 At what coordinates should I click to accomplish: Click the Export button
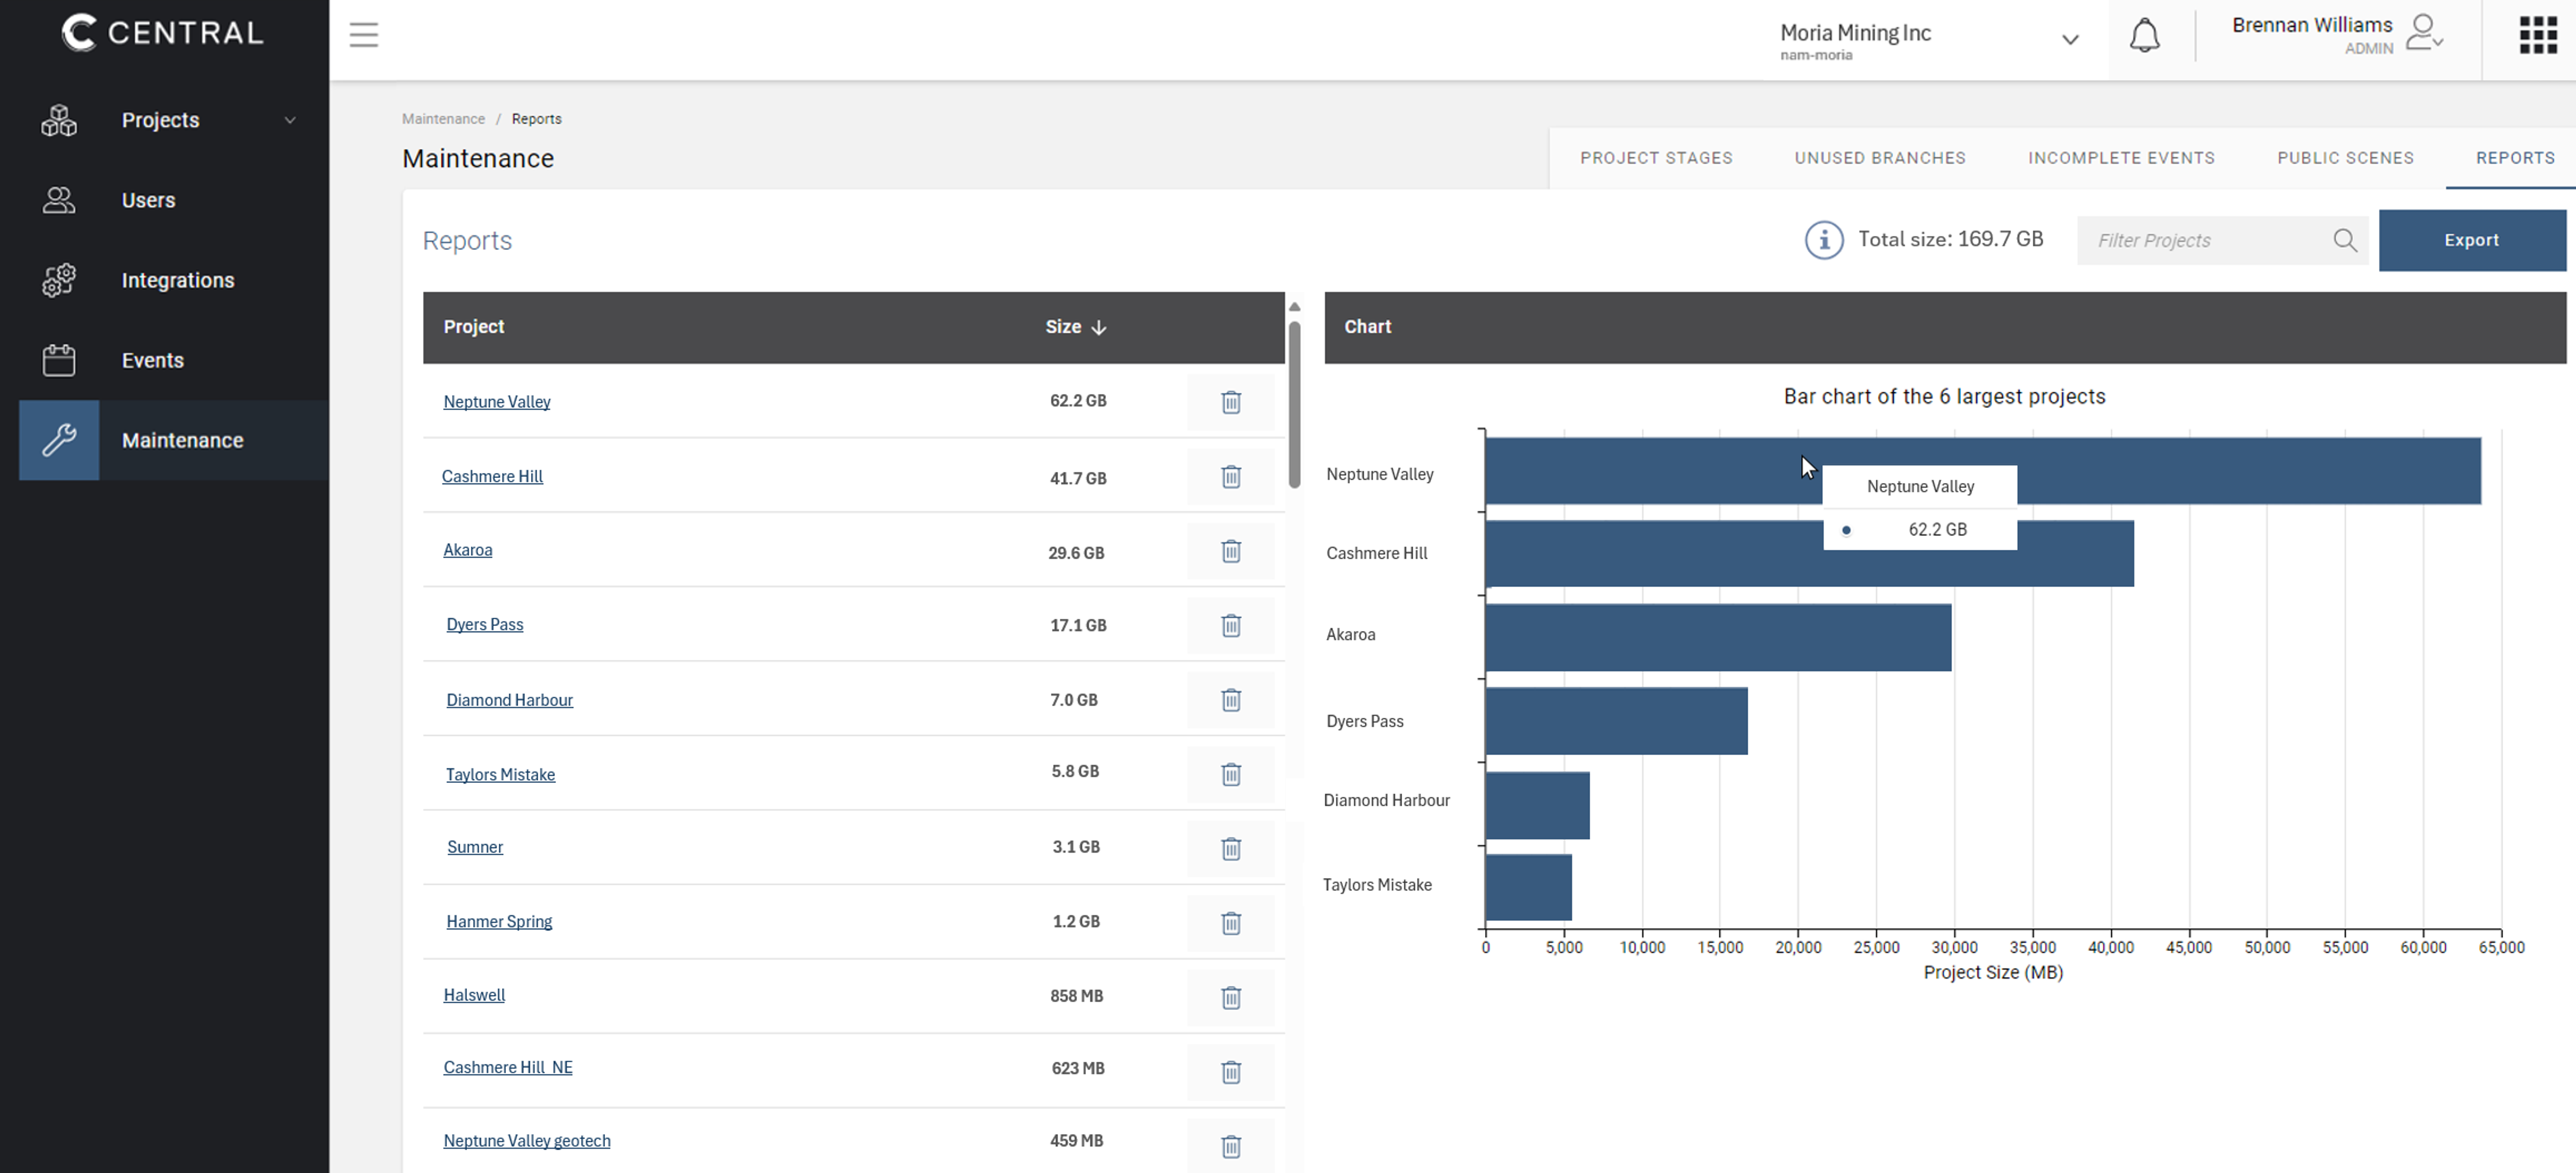[2471, 240]
